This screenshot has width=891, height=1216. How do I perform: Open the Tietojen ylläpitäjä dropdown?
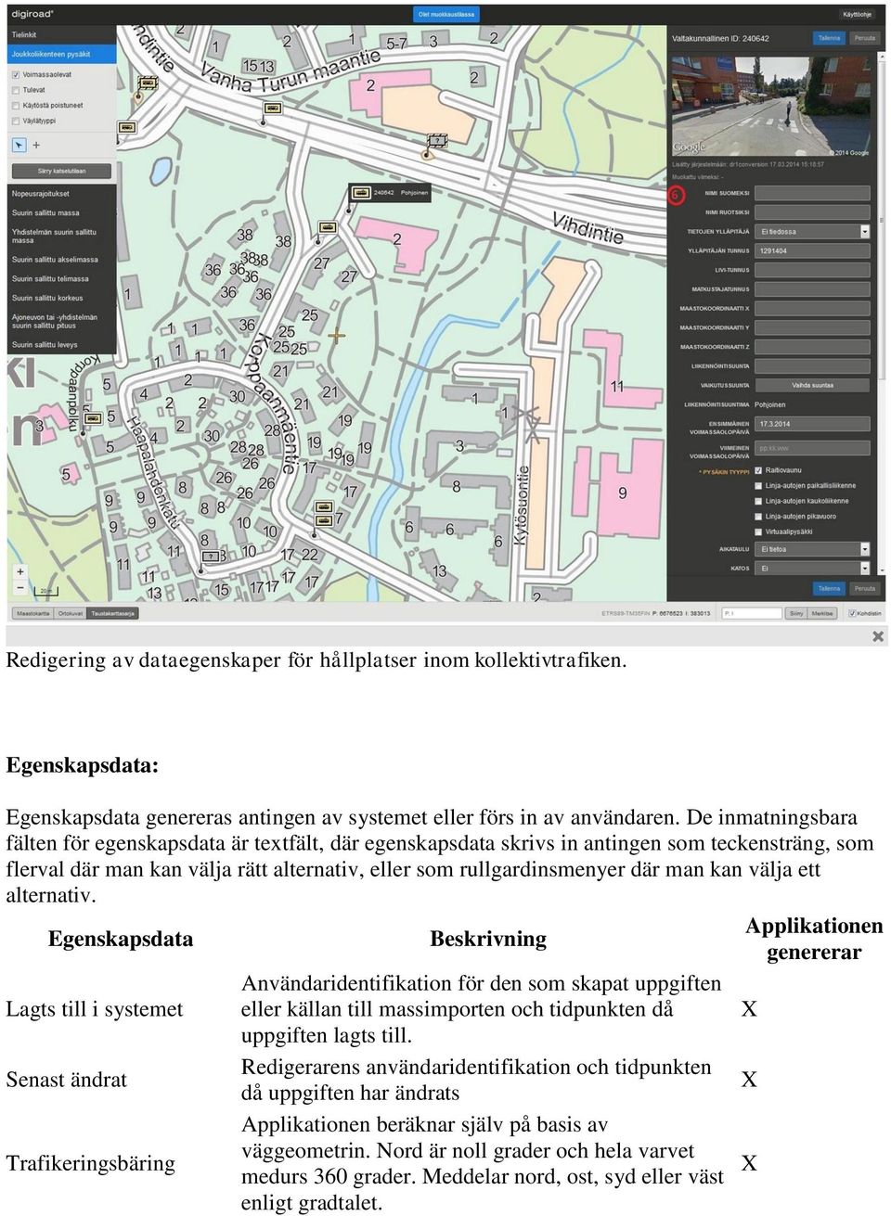click(813, 231)
